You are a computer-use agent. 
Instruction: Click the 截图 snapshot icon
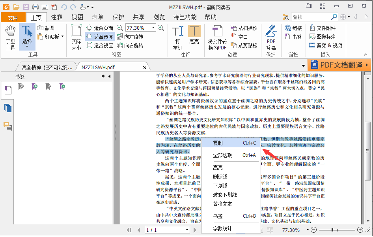click(40, 28)
